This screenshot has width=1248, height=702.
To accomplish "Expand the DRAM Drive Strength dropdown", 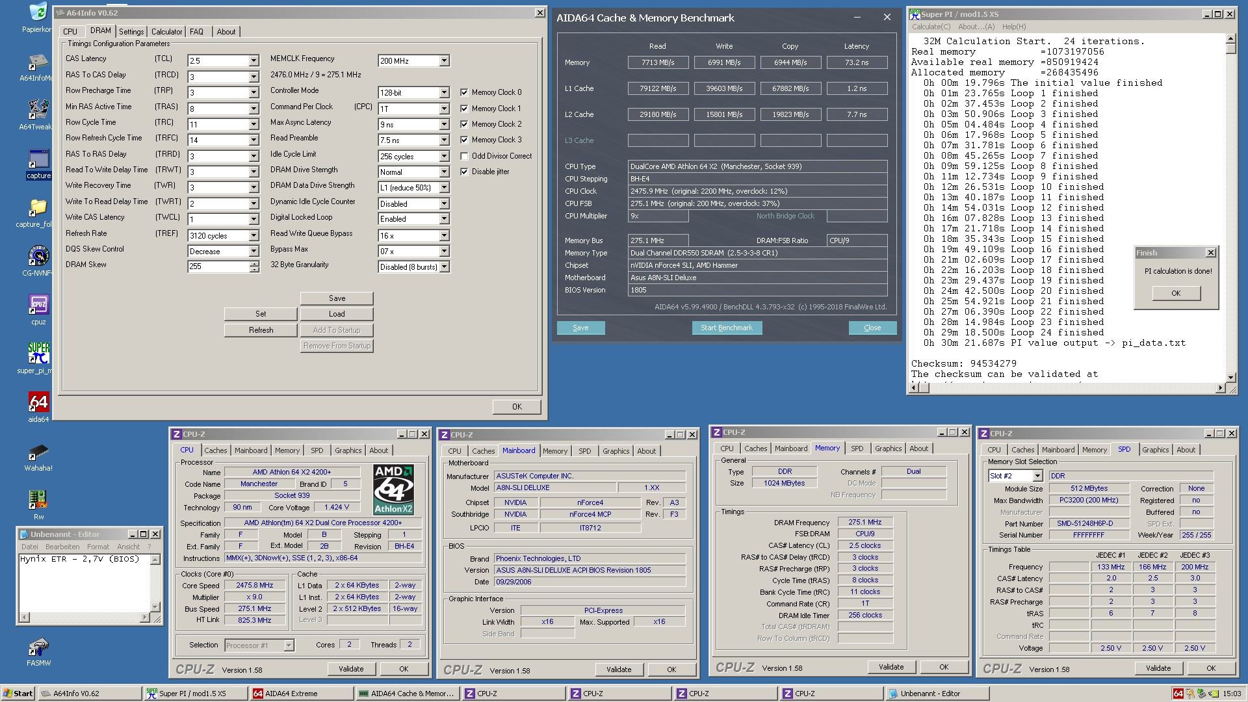I will pyautogui.click(x=444, y=172).
